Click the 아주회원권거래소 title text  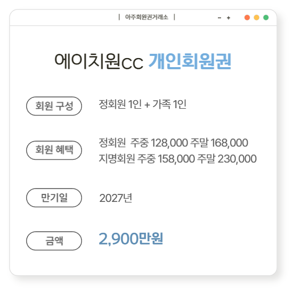pos(146,17)
